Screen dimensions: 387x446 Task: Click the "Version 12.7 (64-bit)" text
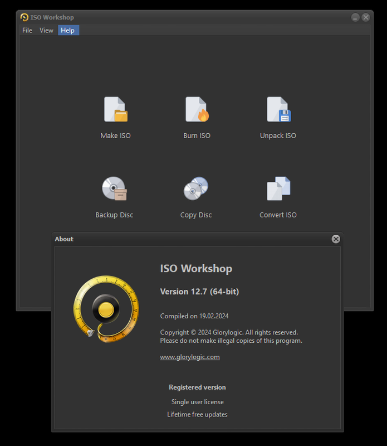coord(199,292)
